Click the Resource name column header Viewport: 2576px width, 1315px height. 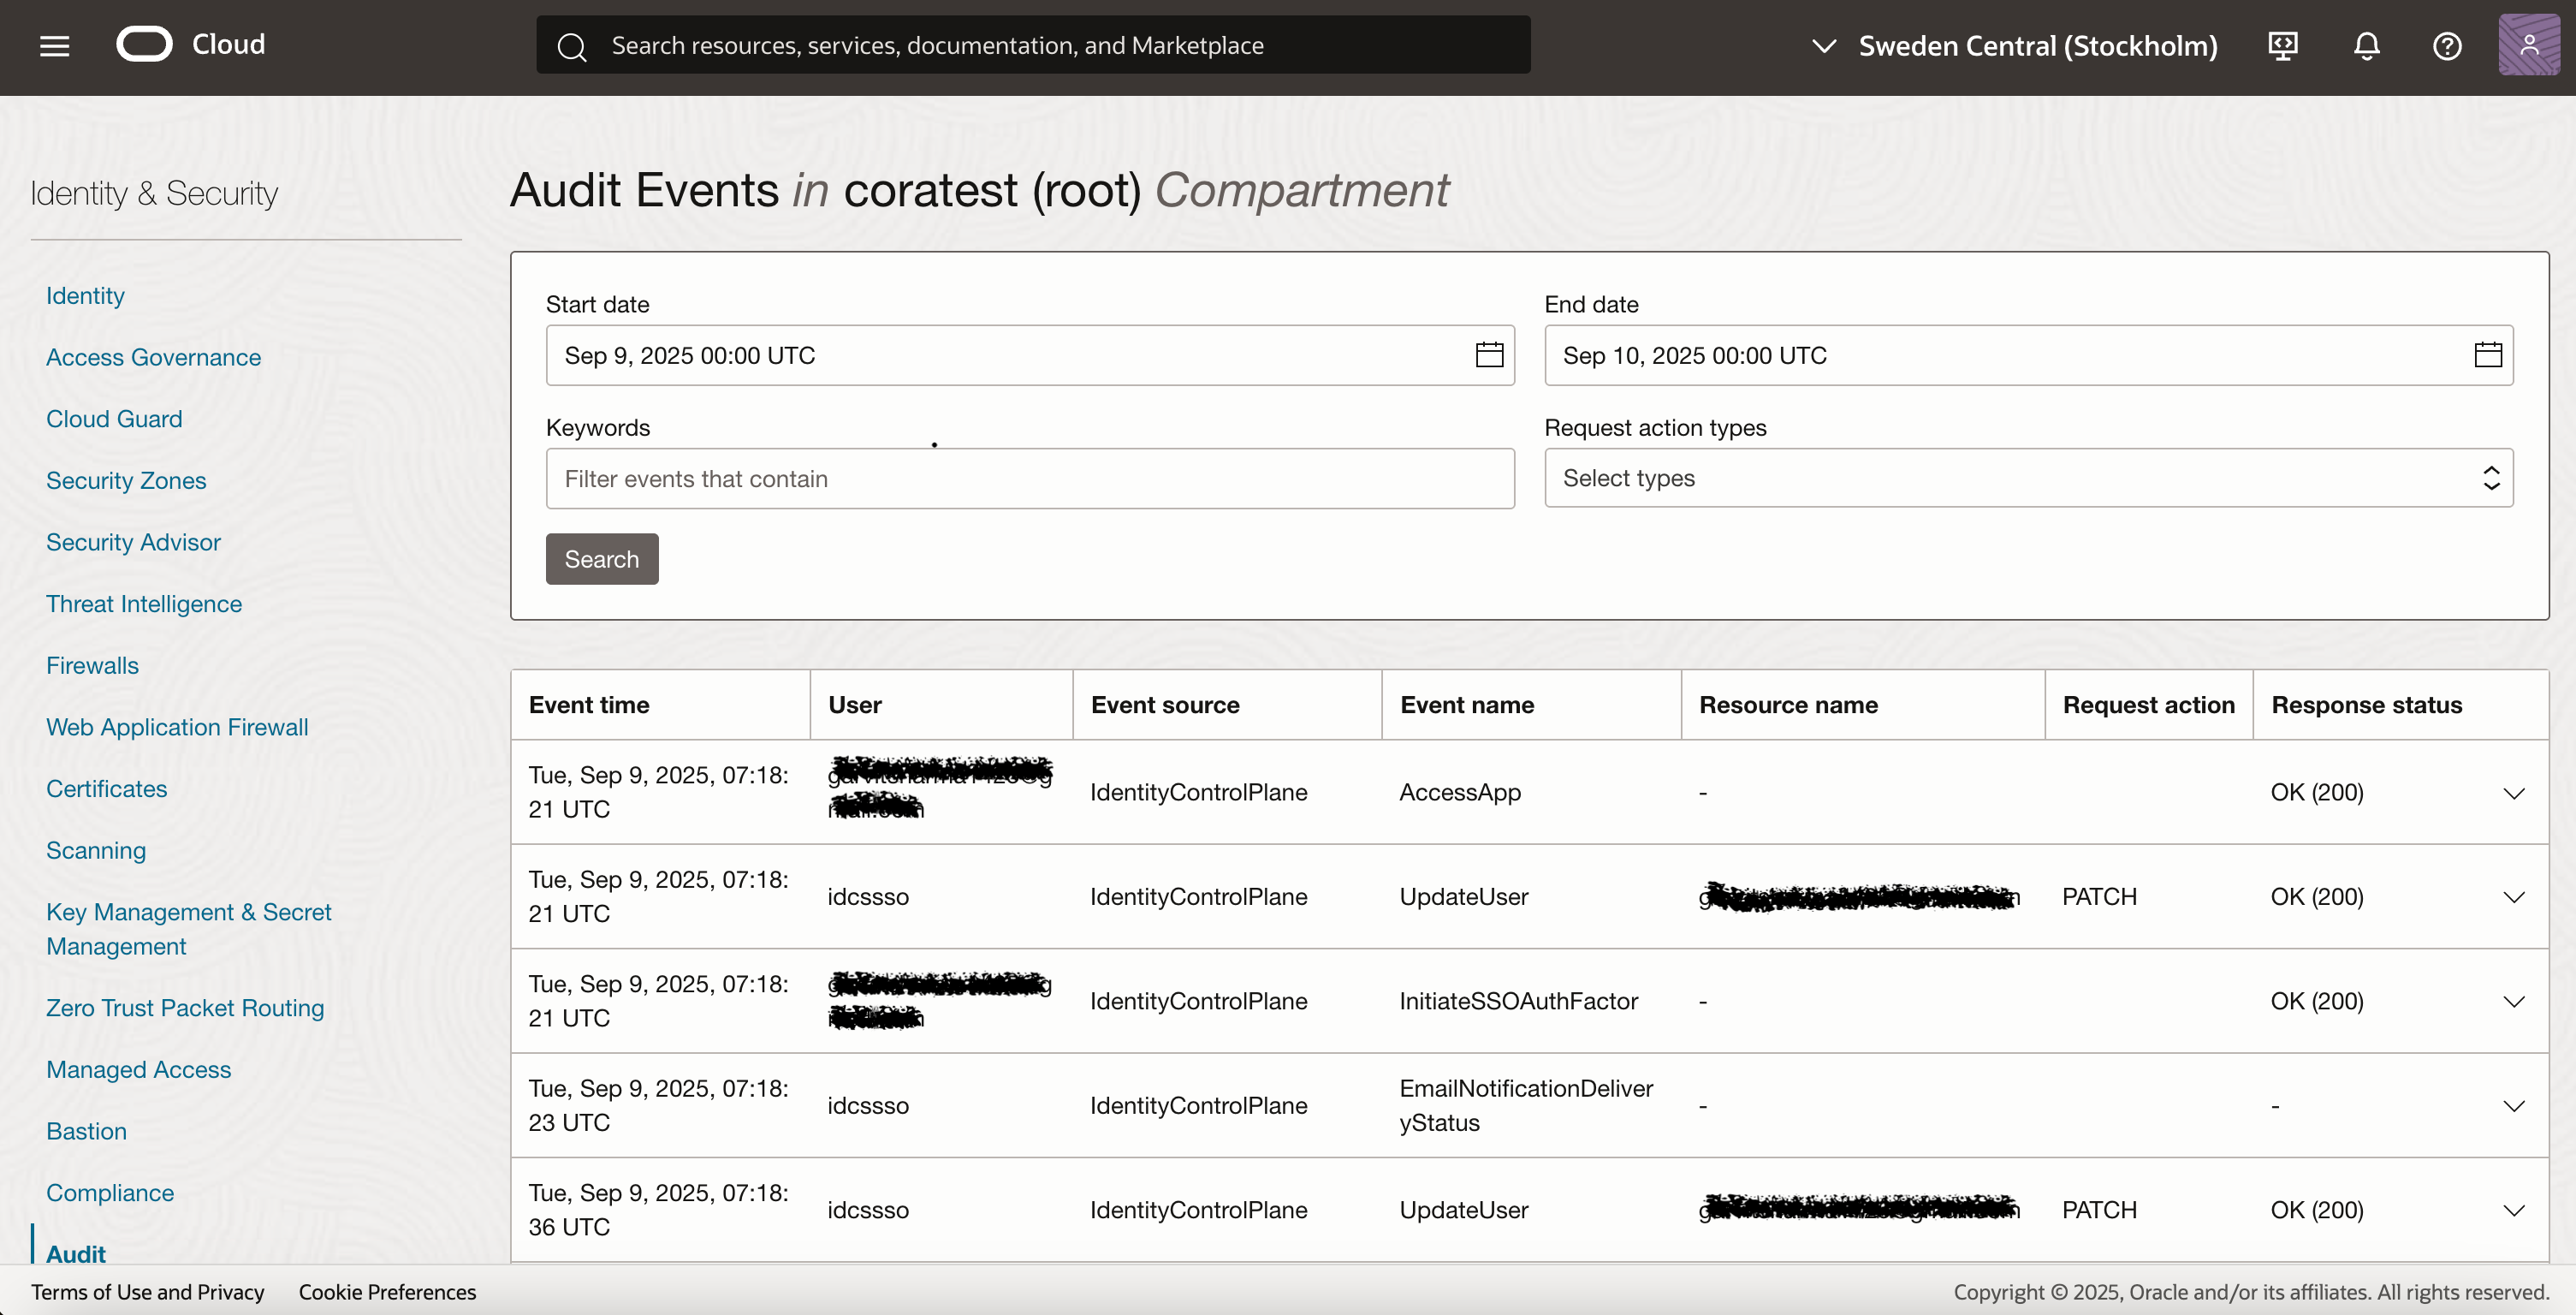(1788, 705)
